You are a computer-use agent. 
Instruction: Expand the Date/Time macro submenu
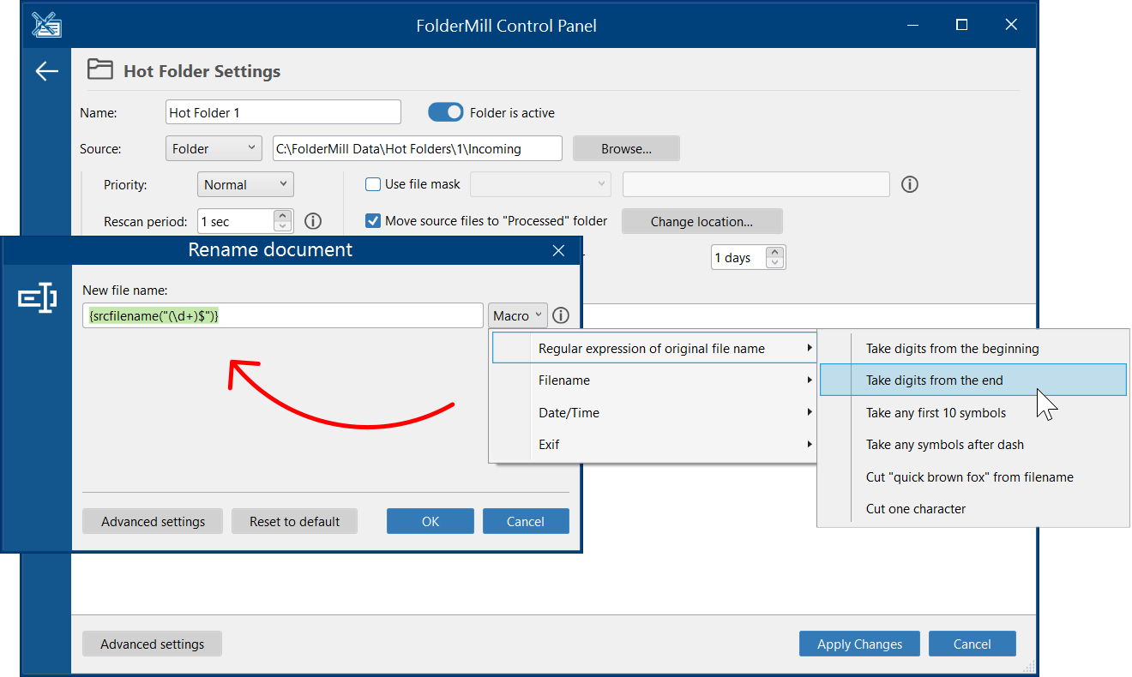tap(653, 412)
